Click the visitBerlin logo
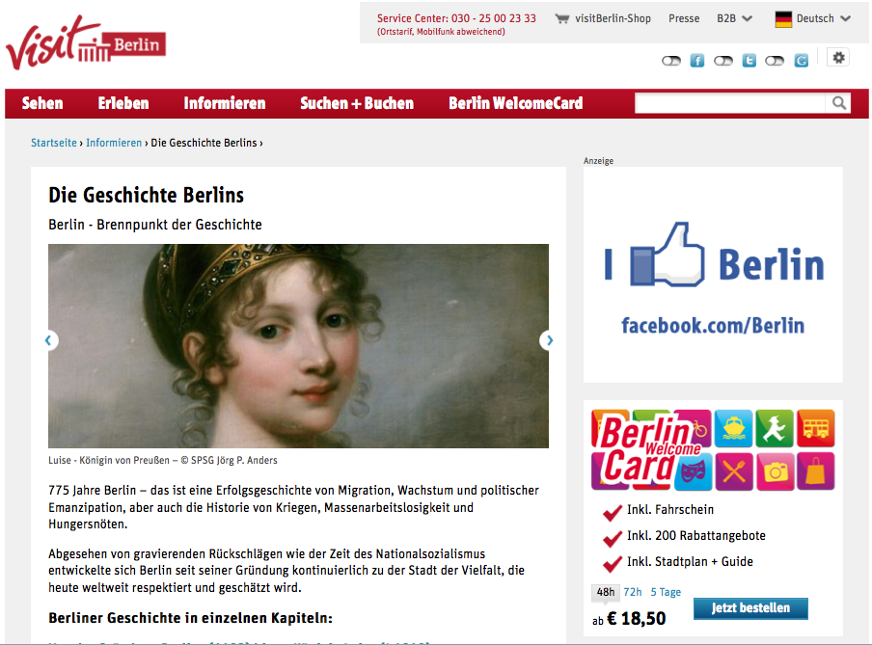This screenshot has height=645, width=872. 86,42
